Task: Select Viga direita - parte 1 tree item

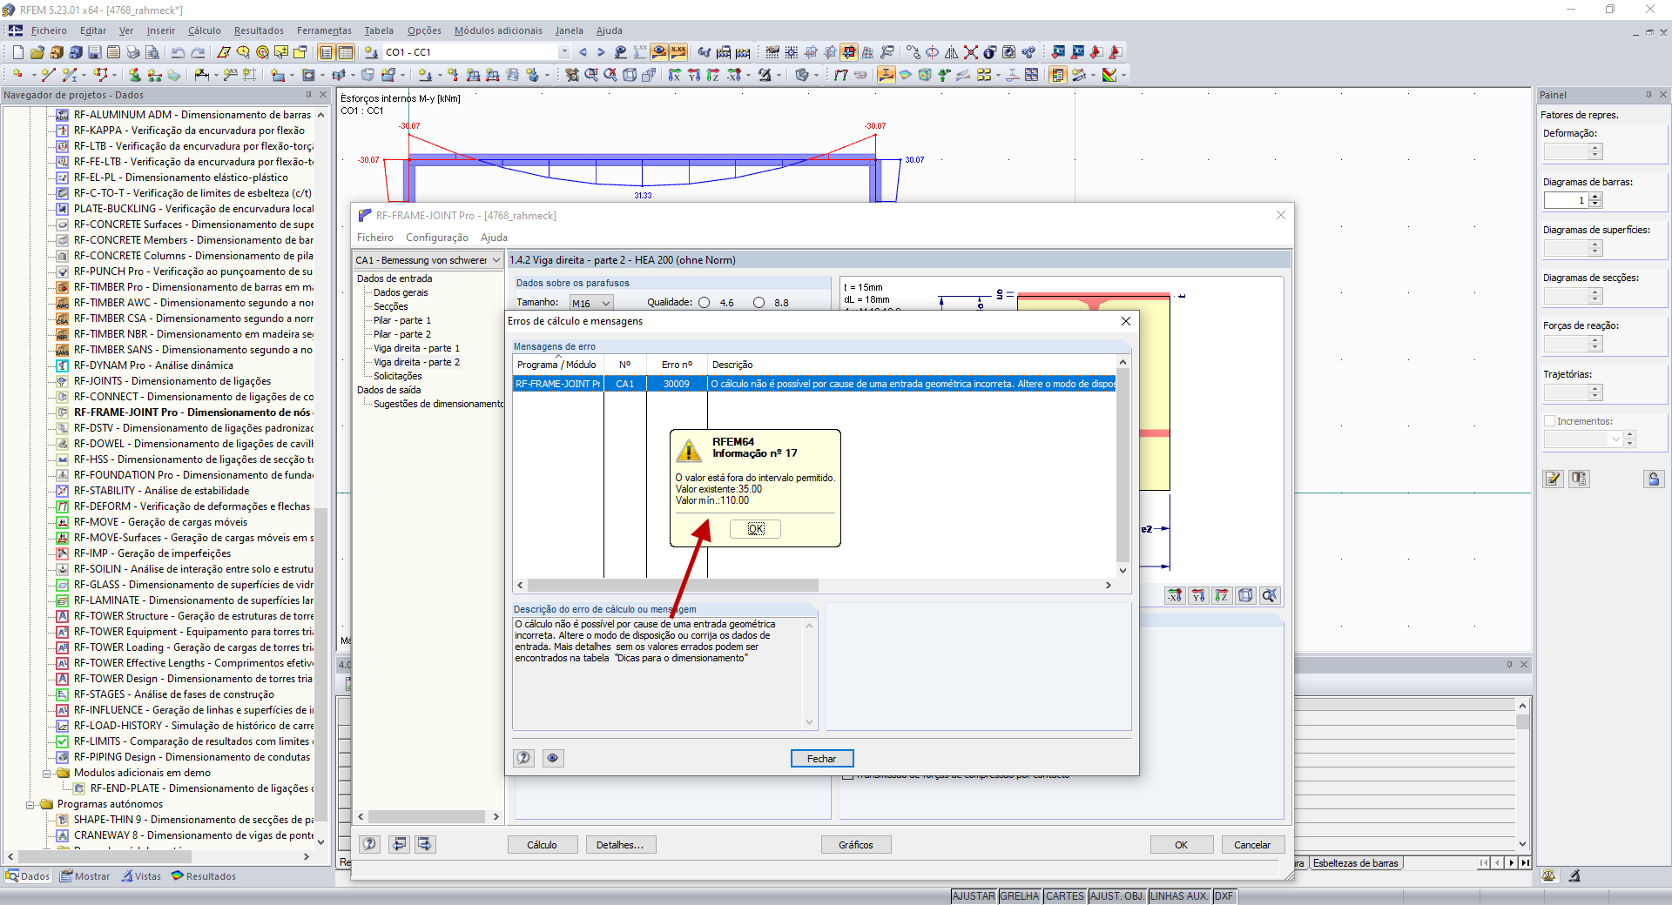Action: tap(416, 348)
